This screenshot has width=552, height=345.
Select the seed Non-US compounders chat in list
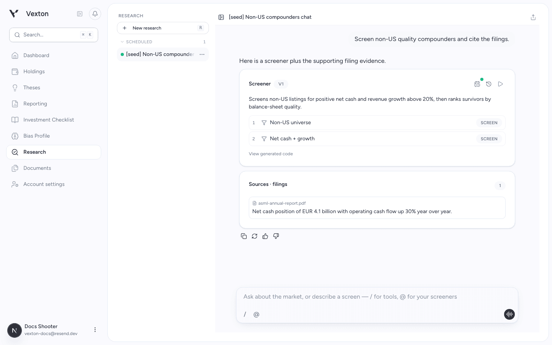coord(163,54)
